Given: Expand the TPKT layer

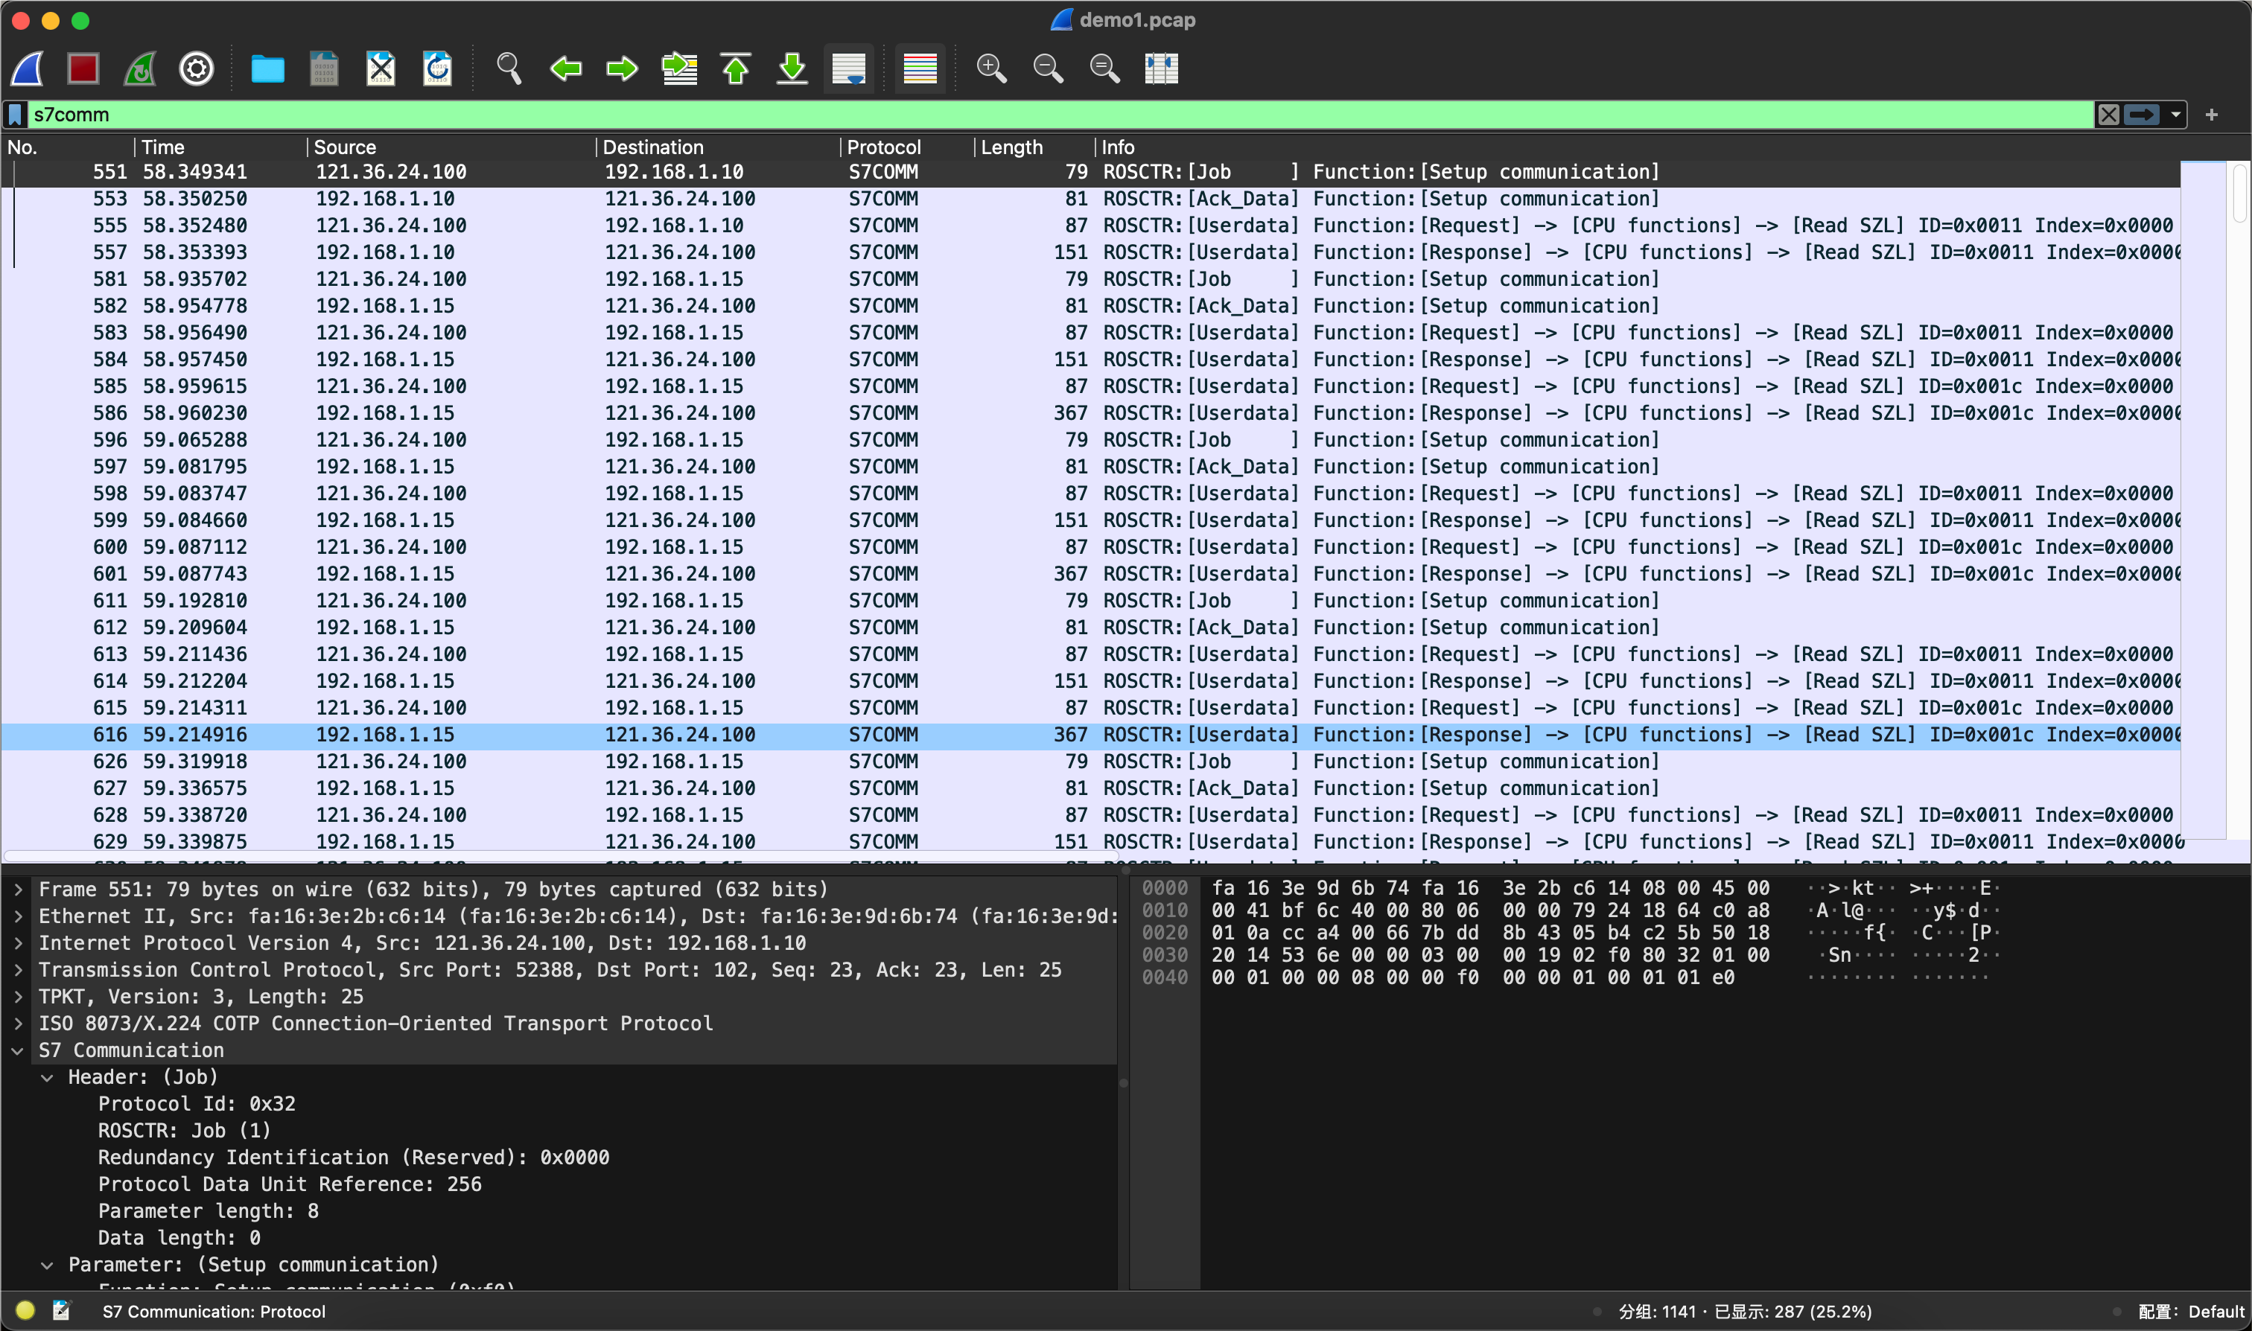Looking at the screenshot, I should point(18,997).
